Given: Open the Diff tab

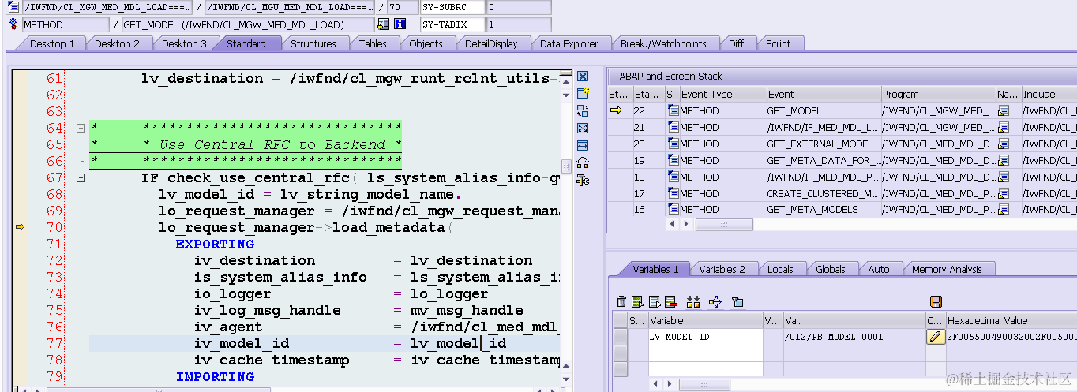Looking at the screenshot, I should [x=736, y=43].
